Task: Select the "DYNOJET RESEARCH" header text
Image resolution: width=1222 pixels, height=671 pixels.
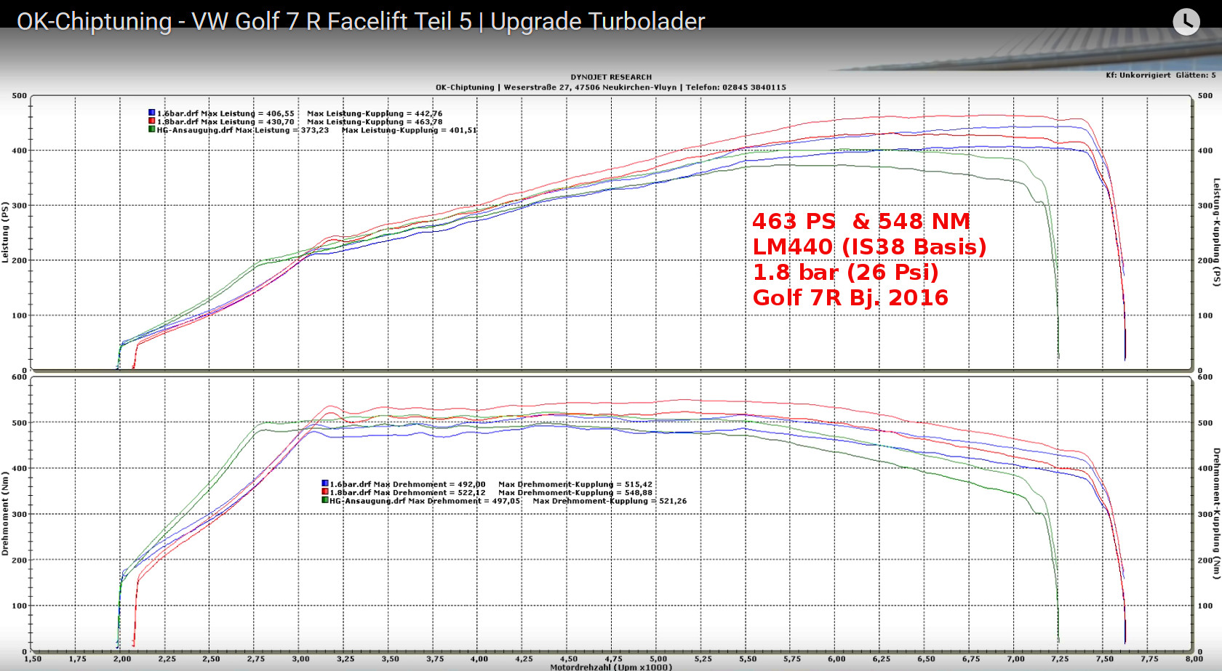Action: [x=611, y=77]
